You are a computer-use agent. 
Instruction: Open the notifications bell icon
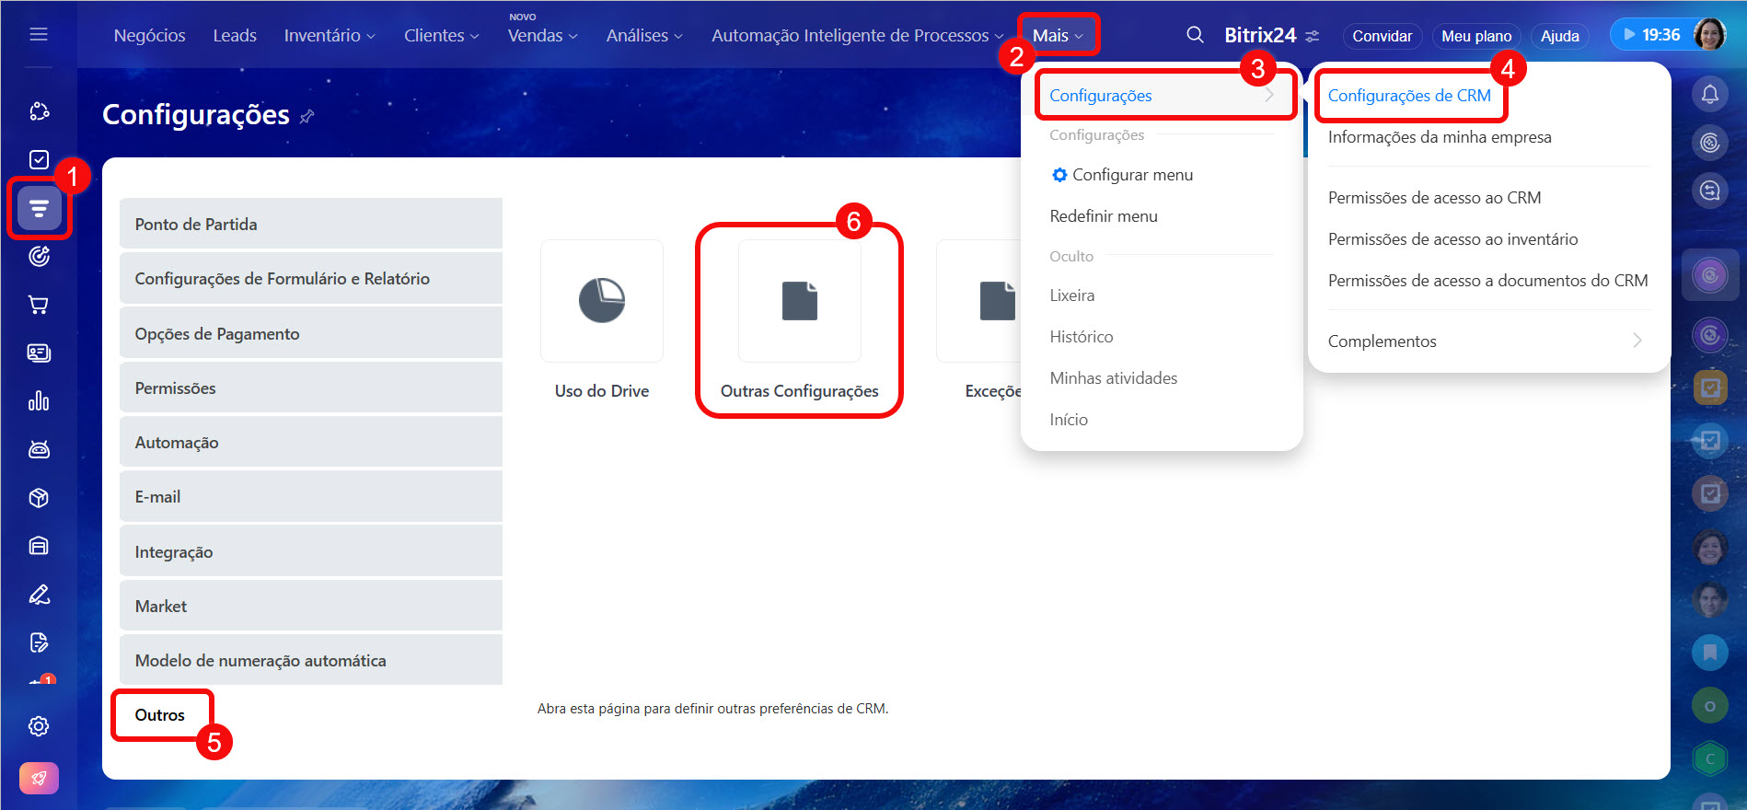(1709, 94)
